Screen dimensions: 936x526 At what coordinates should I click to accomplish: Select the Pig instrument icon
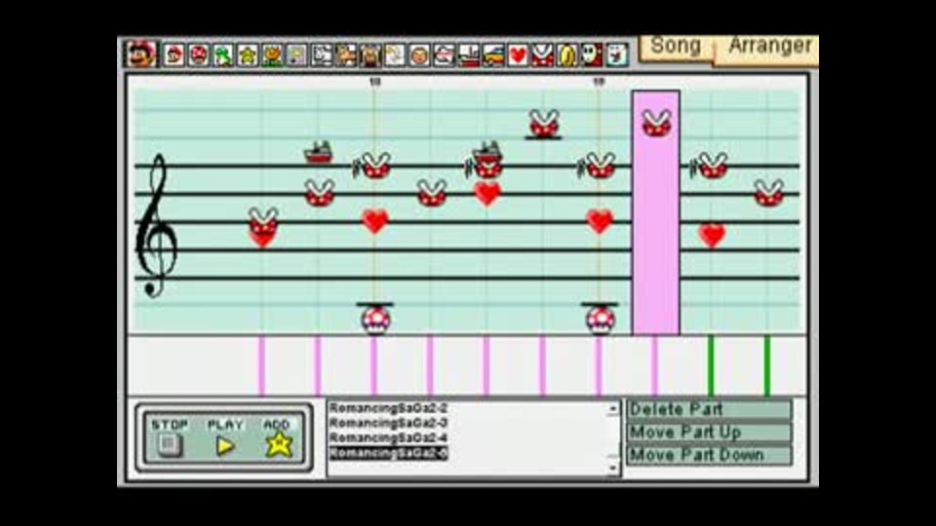(370, 56)
